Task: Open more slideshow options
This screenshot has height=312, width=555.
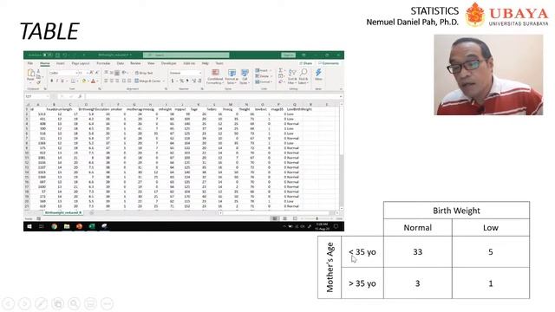Action: tap(107, 303)
